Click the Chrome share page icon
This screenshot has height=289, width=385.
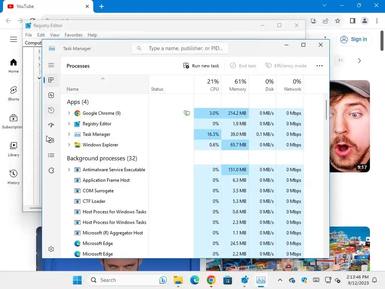[x=326, y=21]
